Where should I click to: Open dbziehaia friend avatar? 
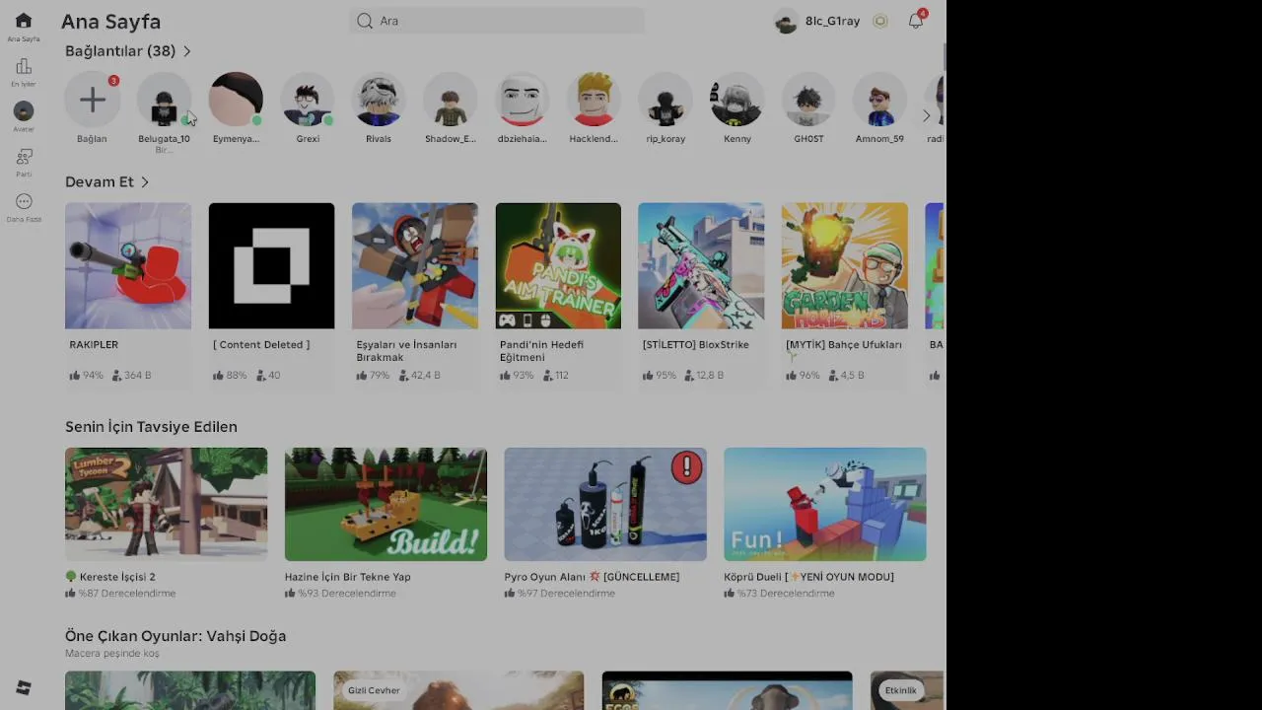pos(523,99)
